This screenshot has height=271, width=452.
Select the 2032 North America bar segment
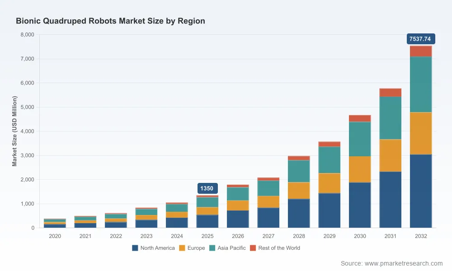(421, 191)
